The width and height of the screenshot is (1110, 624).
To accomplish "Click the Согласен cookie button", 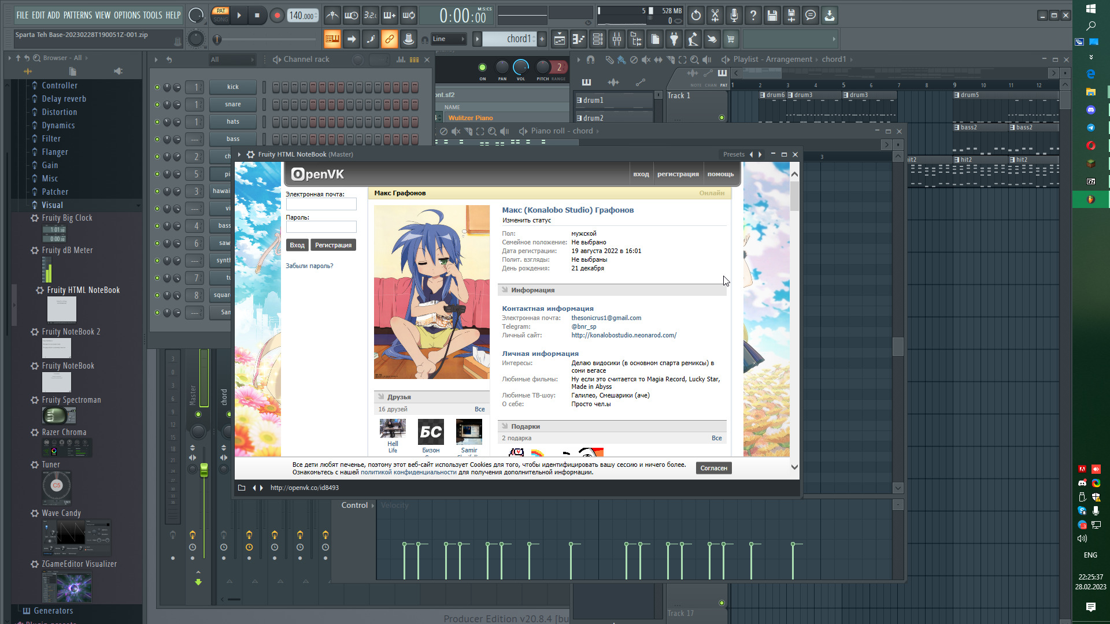I will point(713,469).
